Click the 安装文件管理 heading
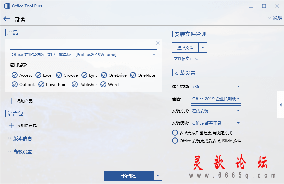The image size is (284, 184). (x=190, y=34)
